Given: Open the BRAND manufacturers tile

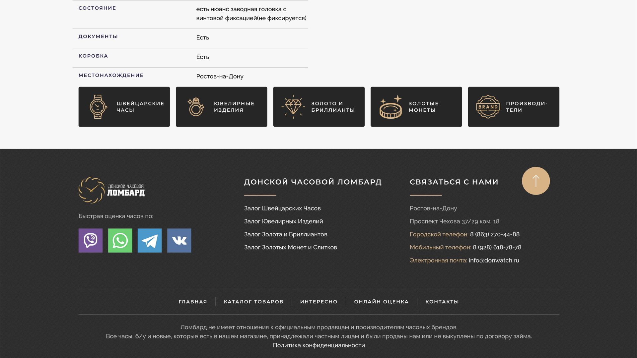Looking at the screenshot, I should [513, 107].
